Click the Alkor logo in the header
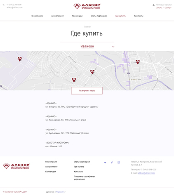This screenshot has height=196, width=174. pyautogui.click(x=87, y=6)
